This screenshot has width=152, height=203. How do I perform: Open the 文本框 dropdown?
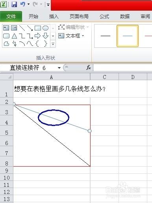click(83, 36)
